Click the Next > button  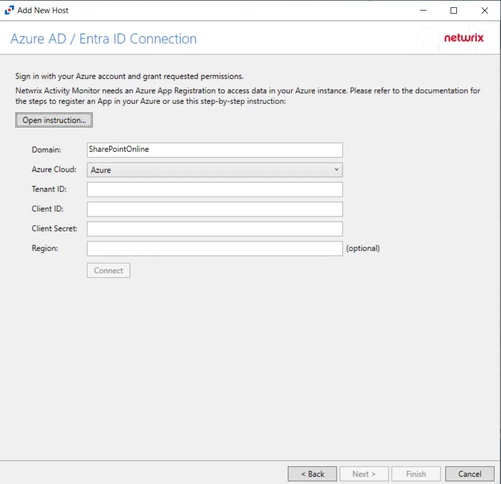pyautogui.click(x=364, y=474)
